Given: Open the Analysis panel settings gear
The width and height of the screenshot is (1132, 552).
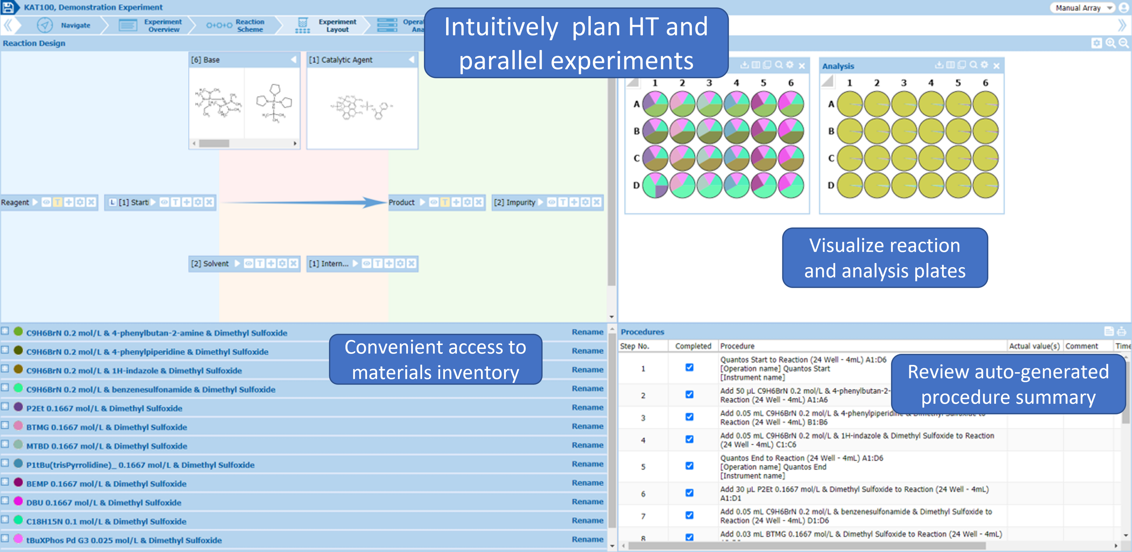Looking at the screenshot, I should point(984,65).
